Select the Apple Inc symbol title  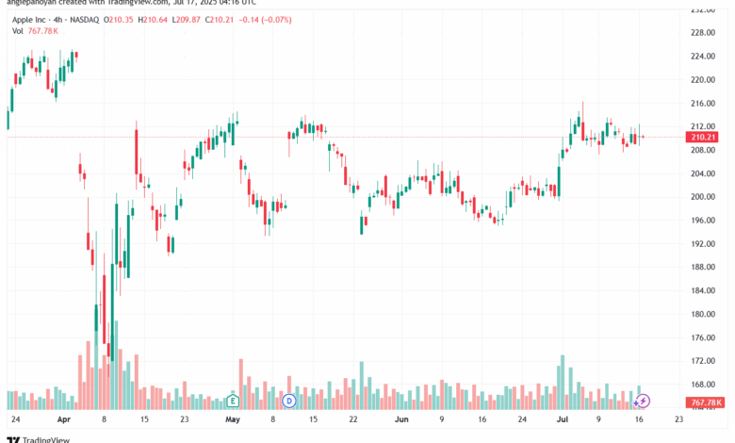[x=29, y=20]
